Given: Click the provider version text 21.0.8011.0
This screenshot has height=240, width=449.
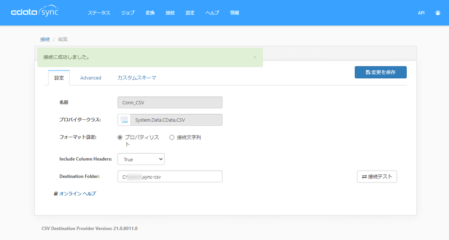Looking at the screenshot, I should 90,228.
